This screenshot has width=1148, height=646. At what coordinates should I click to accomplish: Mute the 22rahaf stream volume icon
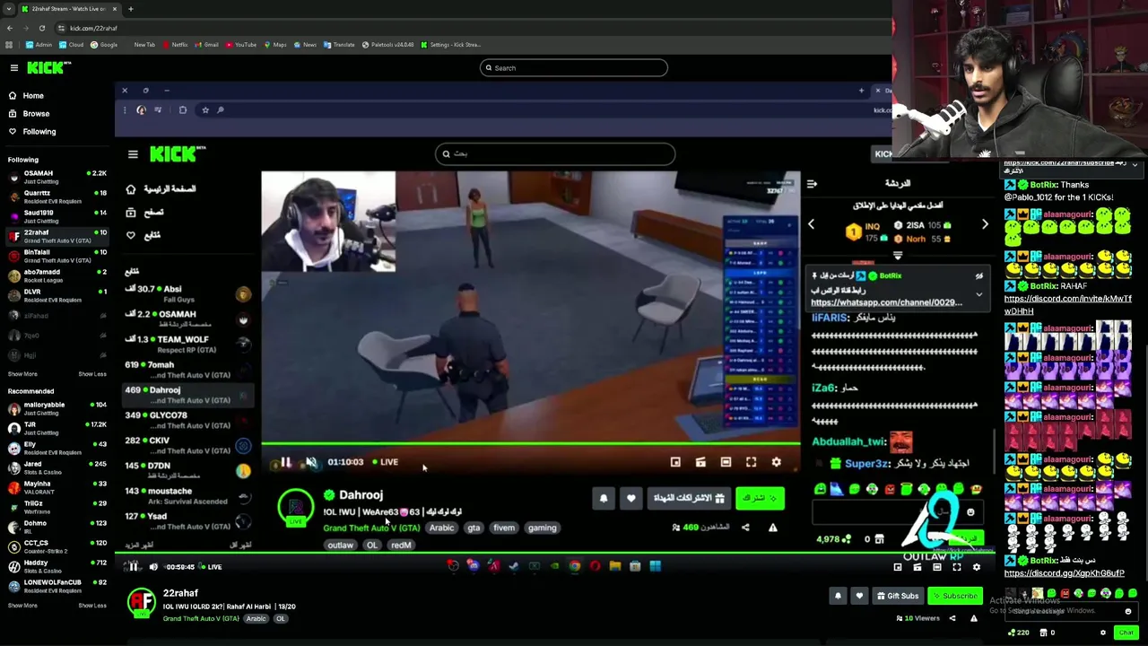pos(153,566)
